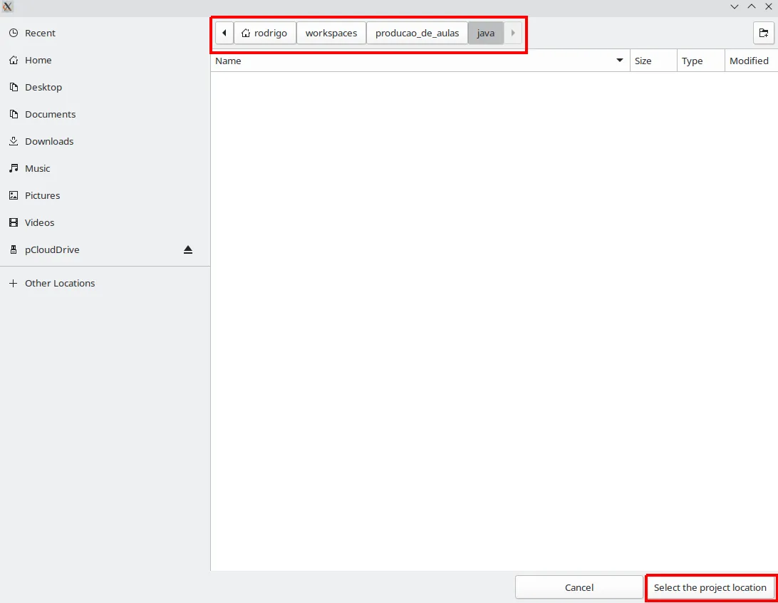Sort files by Modified column
Screen dimensions: 778x603
click(x=751, y=61)
